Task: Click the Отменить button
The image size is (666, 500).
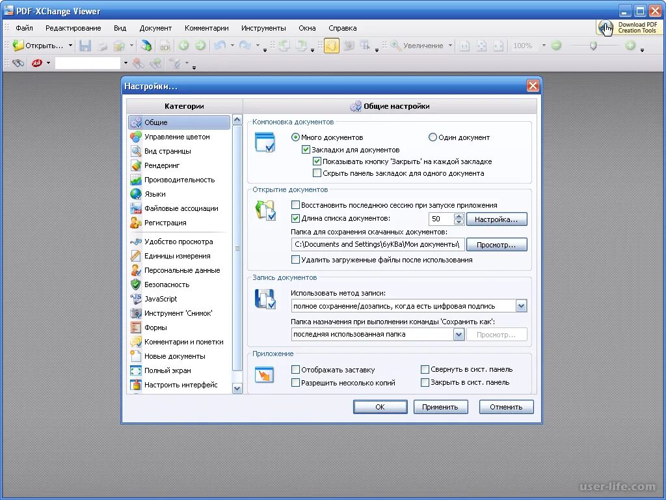Action: [x=506, y=407]
